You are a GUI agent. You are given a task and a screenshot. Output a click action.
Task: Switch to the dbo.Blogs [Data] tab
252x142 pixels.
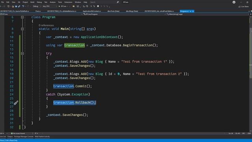132,11
